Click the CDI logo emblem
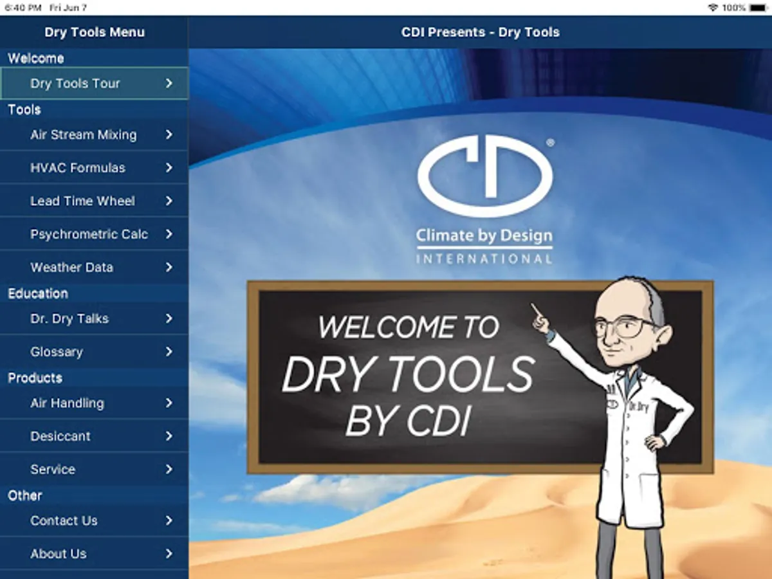Screen dimensions: 772x579 tap(484, 176)
